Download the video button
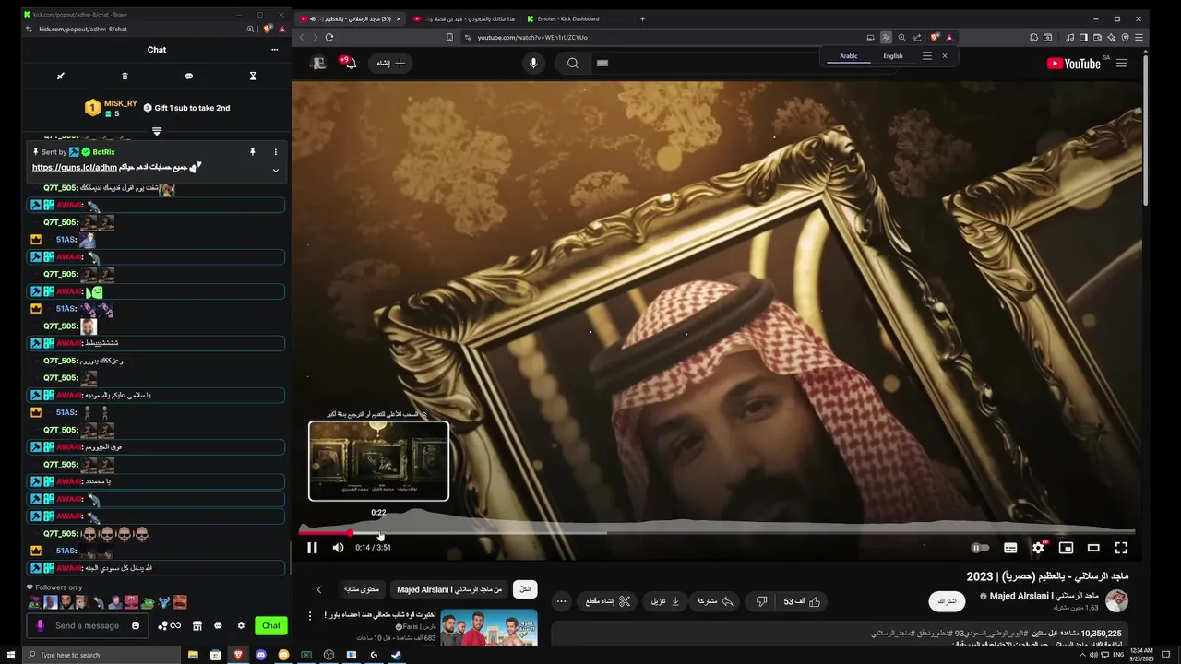 pos(665,601)
